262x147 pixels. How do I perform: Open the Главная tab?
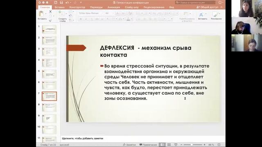45,7
